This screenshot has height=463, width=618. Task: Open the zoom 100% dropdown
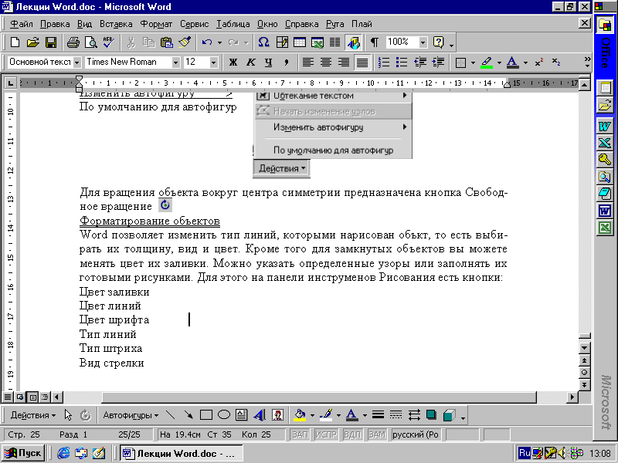(423, 42)
